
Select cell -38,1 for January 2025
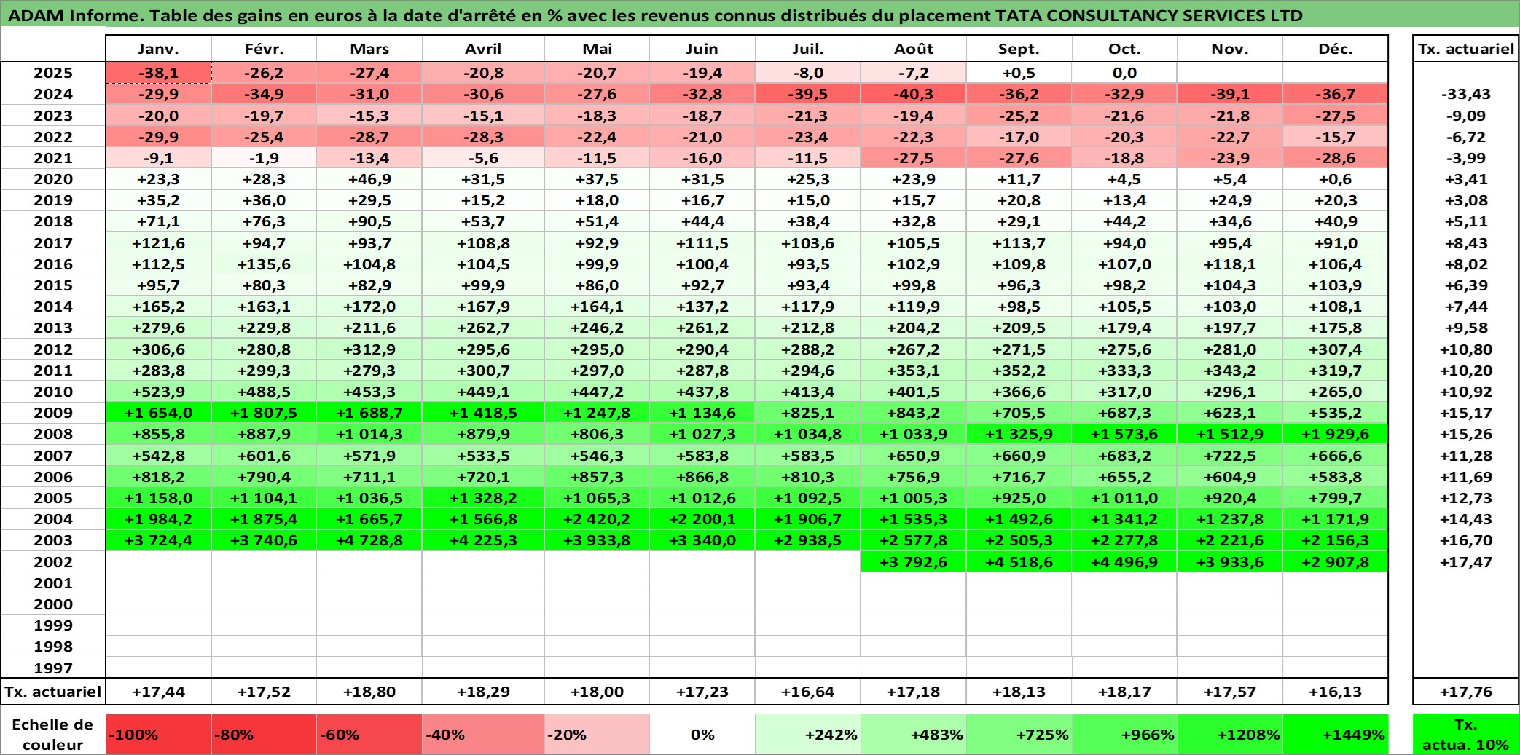[158, 73]
